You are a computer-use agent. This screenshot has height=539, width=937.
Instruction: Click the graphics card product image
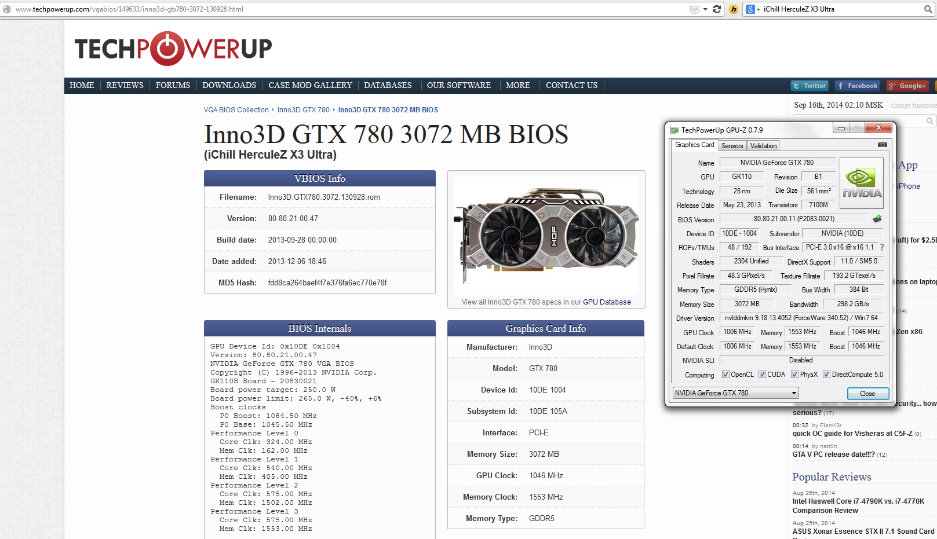point(546,234)
